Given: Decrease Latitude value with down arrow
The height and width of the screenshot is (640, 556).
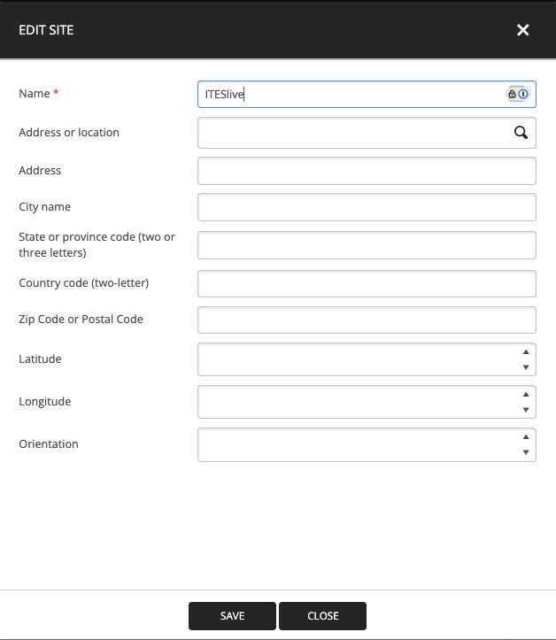Looking at the screenshot, I should pos(526,367).
